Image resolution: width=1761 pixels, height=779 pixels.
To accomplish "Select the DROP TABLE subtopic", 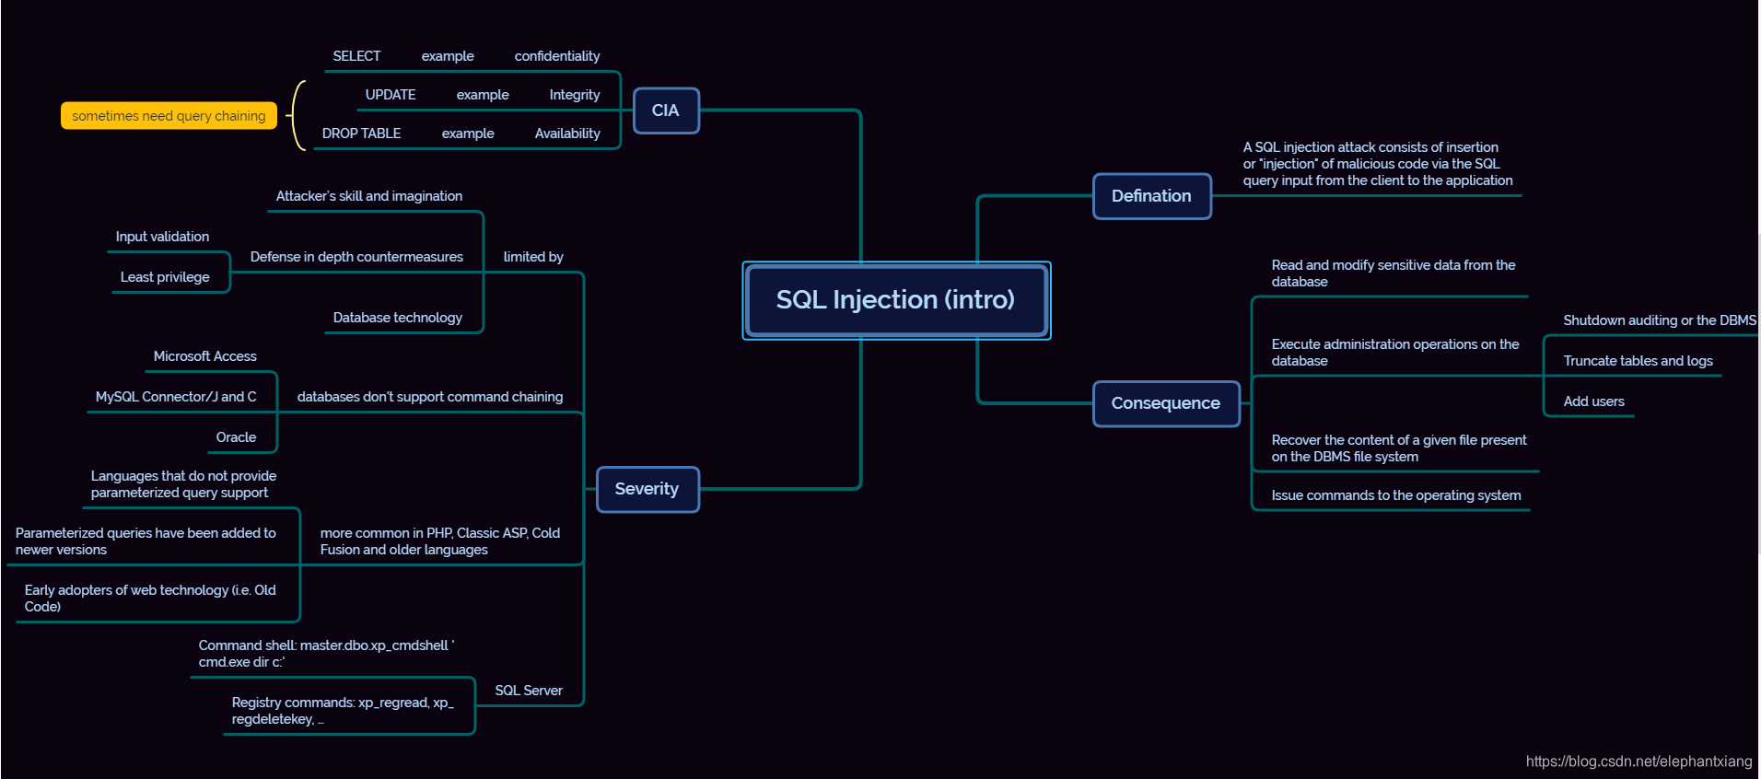I will pyautogui.click(x=361, y=134).
